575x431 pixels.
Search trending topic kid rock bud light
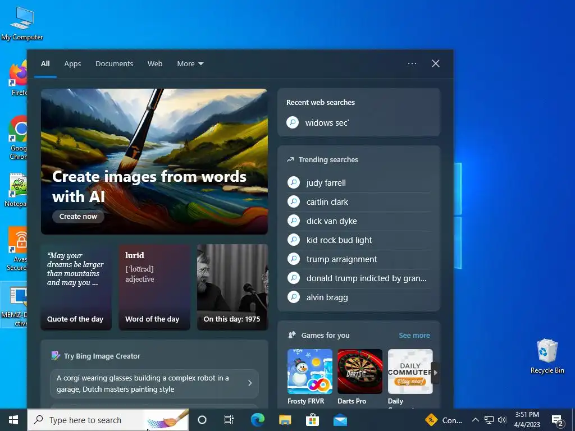(359, 240)
